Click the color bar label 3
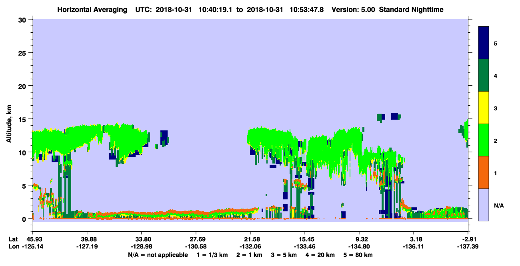This screenshot has height=266, width=520. 496,108
